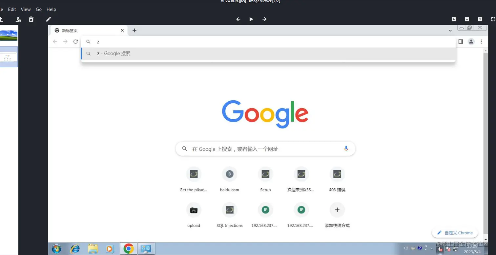Click the Google search box on page
The width and height of the screenshot is (496, 255).
[265, 149]
